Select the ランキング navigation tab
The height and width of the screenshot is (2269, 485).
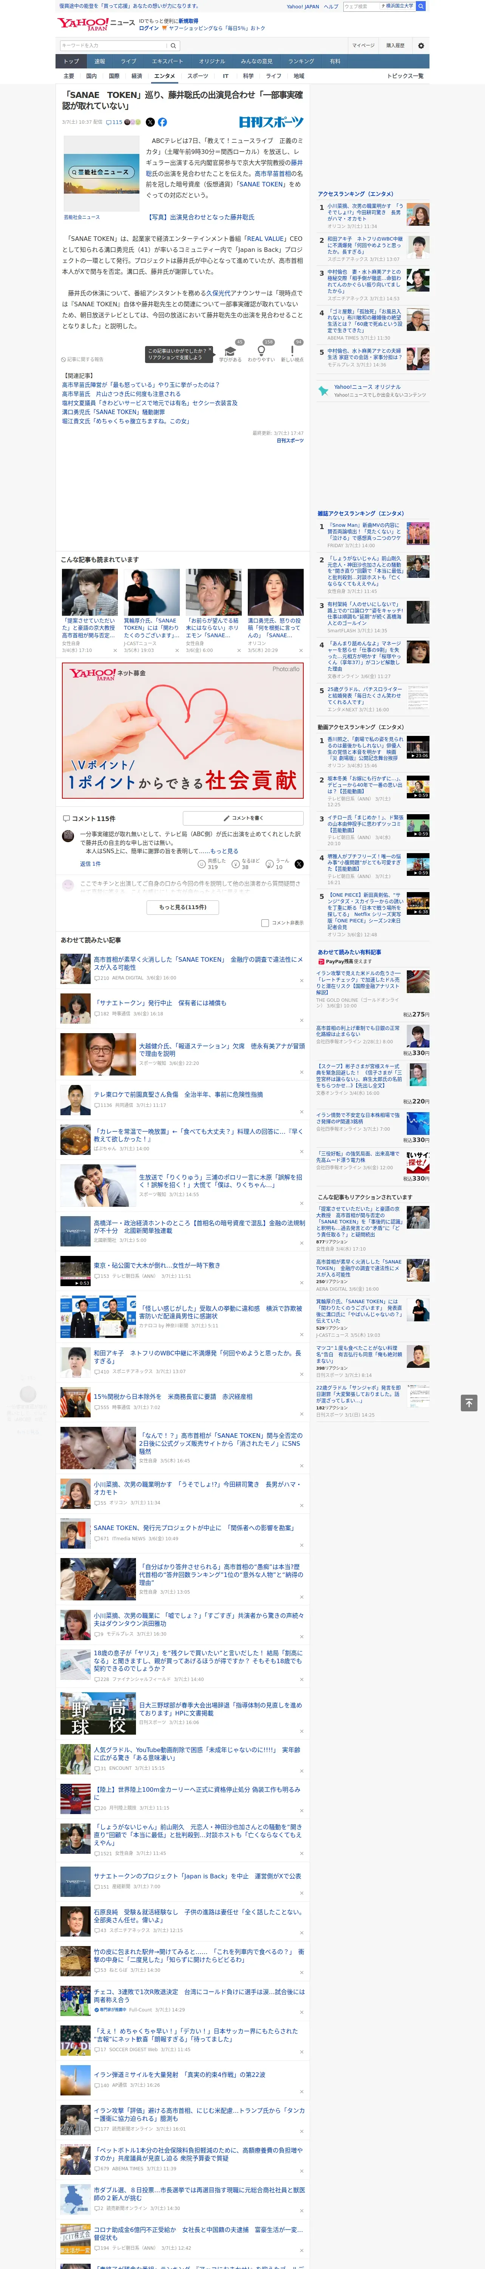coord(301,62)
